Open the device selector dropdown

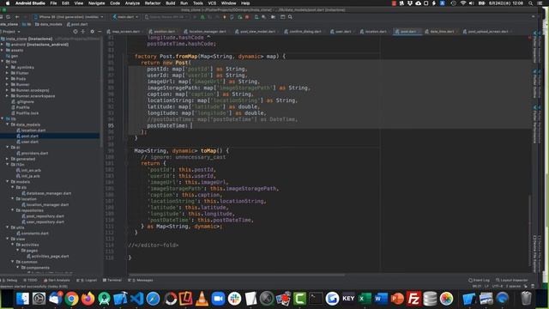[69, 17]
